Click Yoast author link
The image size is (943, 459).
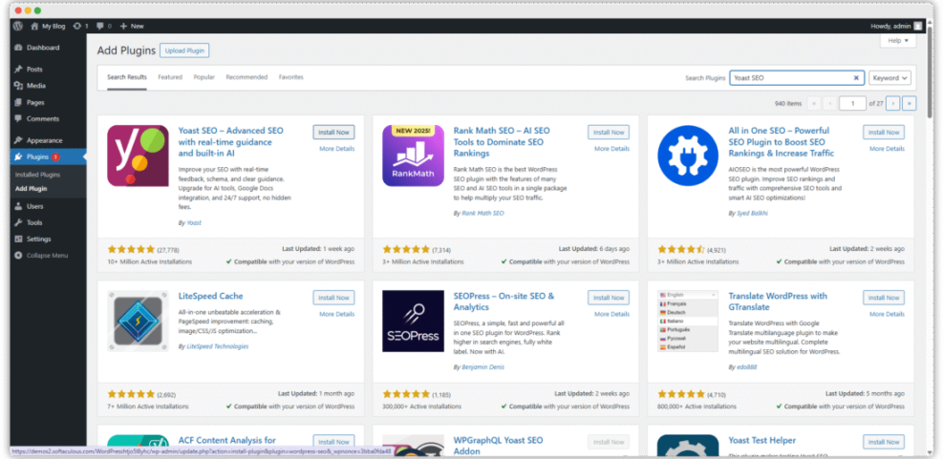194,222
